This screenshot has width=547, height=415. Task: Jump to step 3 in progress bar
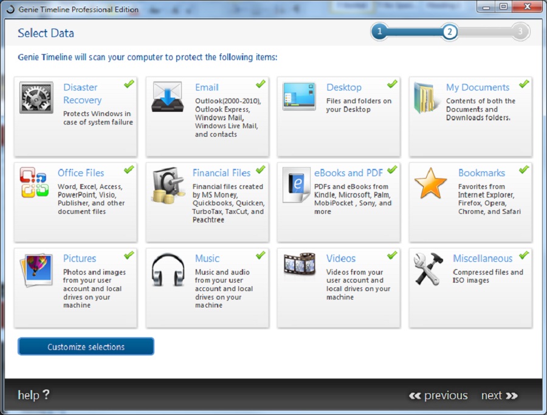click(520, 32)
